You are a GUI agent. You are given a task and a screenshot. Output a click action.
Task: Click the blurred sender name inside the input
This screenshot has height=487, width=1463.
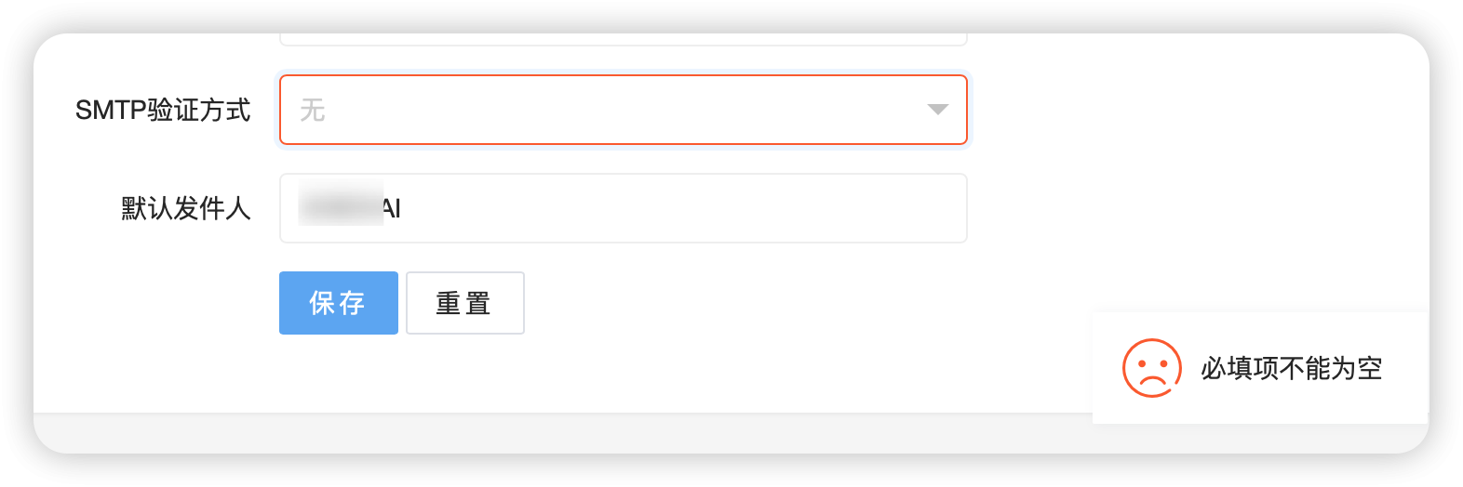341,208
